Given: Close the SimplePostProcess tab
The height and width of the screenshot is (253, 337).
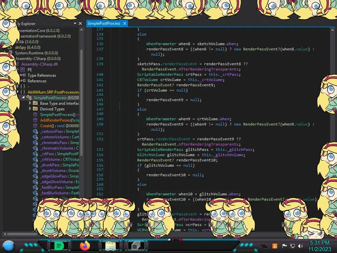Looking at the screenshot, I should click(x=125, y=23).
